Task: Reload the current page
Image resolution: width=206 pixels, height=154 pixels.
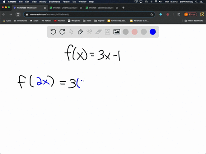Action: tap(18, 15)
